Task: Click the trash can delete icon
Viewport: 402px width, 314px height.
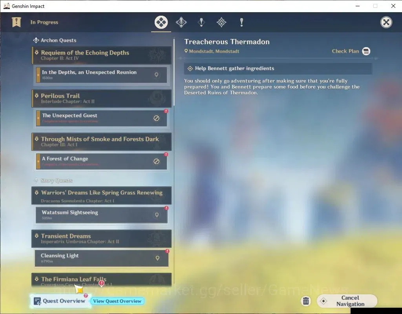Action: coord(306,301)
